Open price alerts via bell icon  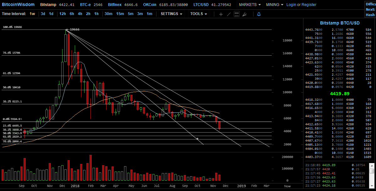coord(259,14)
